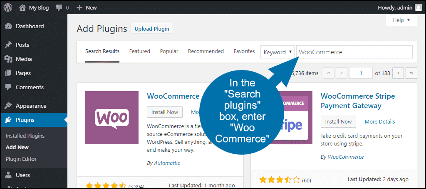Switch to the Featured tab
The height and width of the screenshot is (189, 426).
tap(140, 51)
